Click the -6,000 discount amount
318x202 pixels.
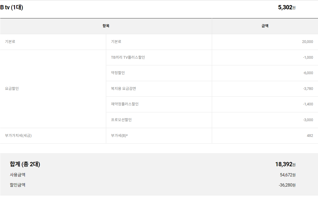click(308, 73)
